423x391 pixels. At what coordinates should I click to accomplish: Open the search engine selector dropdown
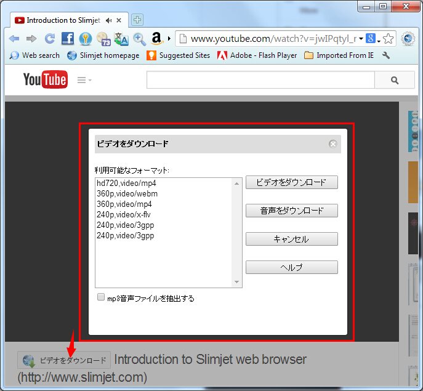click(x=379, y=41)
